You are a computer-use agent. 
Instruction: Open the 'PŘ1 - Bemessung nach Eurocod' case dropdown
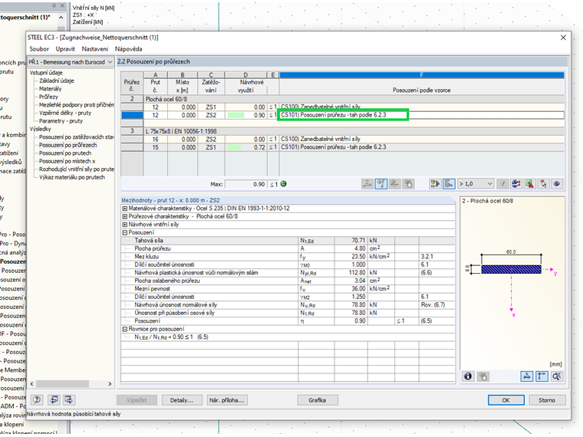(71, 62)
